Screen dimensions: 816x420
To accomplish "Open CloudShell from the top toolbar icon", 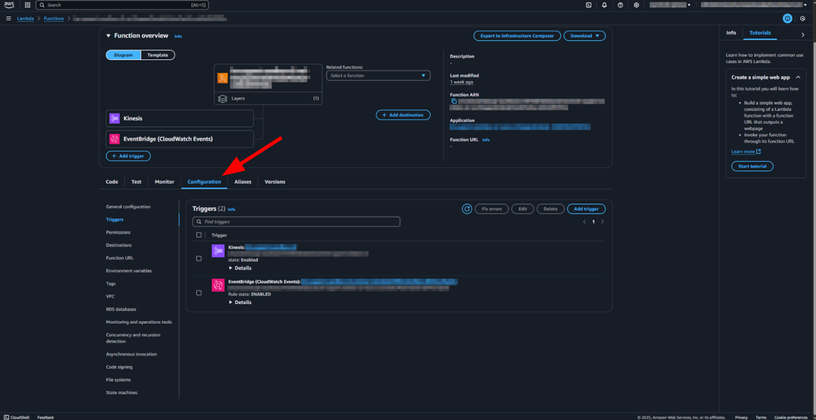I will pos(589,5).
